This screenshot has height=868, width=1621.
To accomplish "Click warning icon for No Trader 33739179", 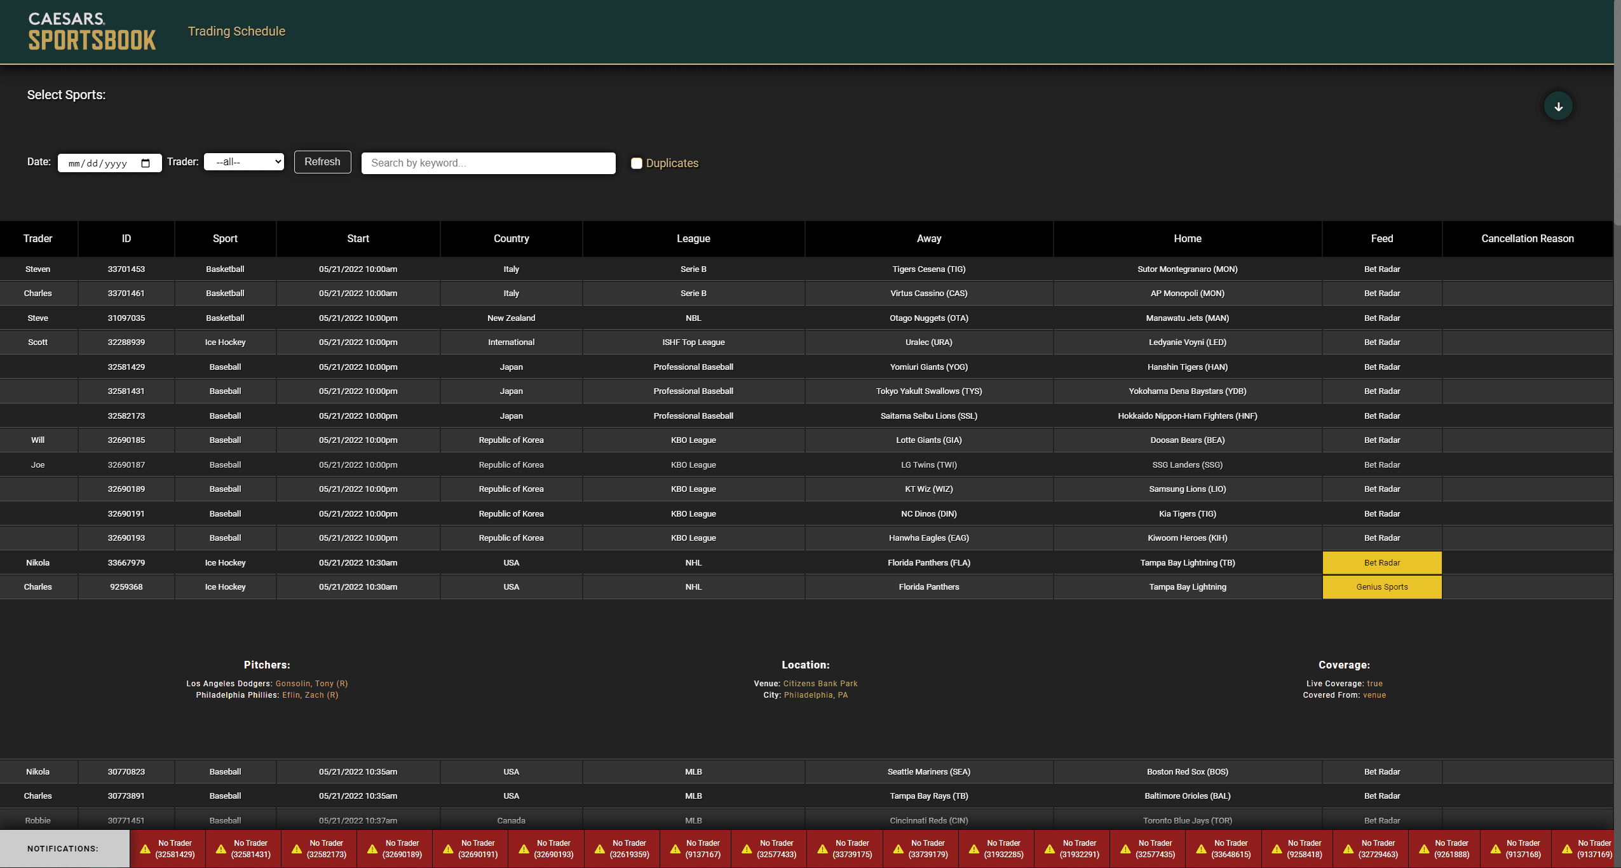I will (x=898, y=849).
